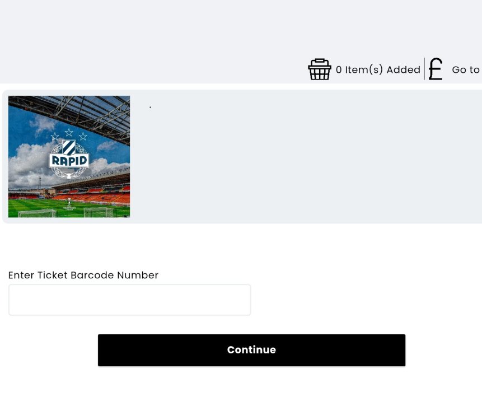Image resolution: width=482 pixels, height=420 pixels.
Task: Follow the 'Go to' link
Action: coord(466,70)
